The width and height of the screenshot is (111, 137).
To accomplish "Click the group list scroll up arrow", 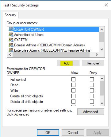I will coord(101,29).
